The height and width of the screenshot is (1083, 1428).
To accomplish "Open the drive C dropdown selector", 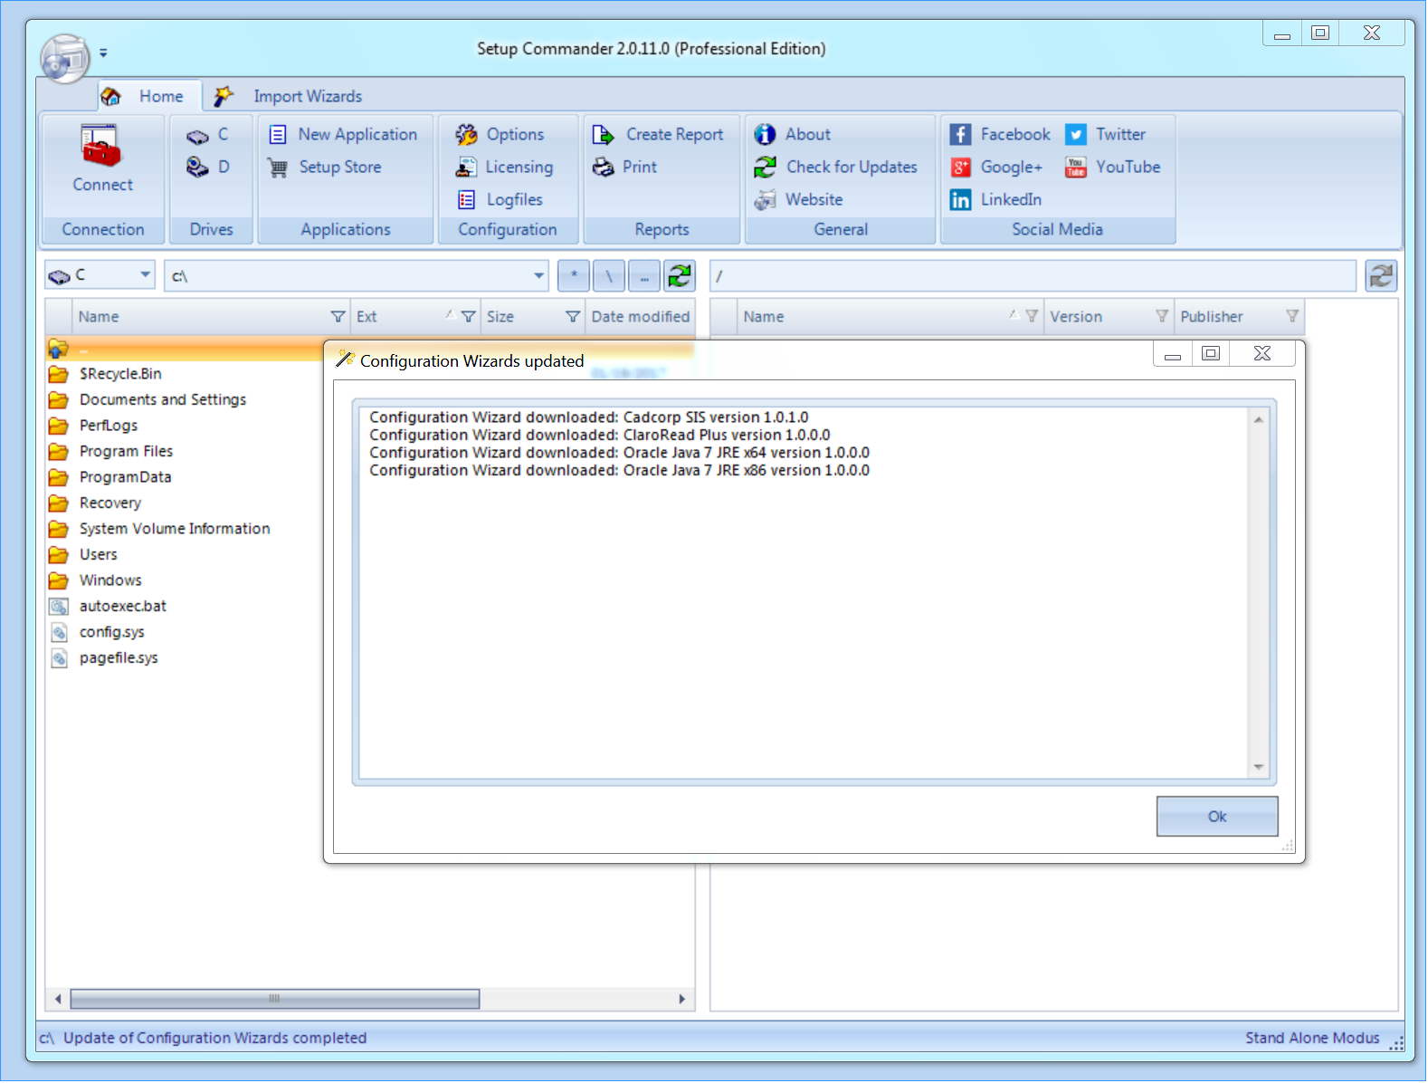I will coord(146,275).
